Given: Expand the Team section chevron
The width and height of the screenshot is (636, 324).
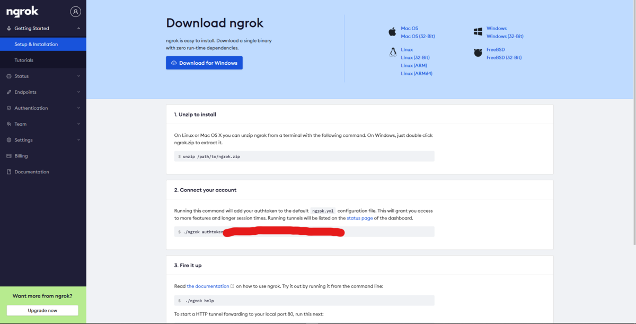Looking at the screenshot, I should tap(78, 124).
